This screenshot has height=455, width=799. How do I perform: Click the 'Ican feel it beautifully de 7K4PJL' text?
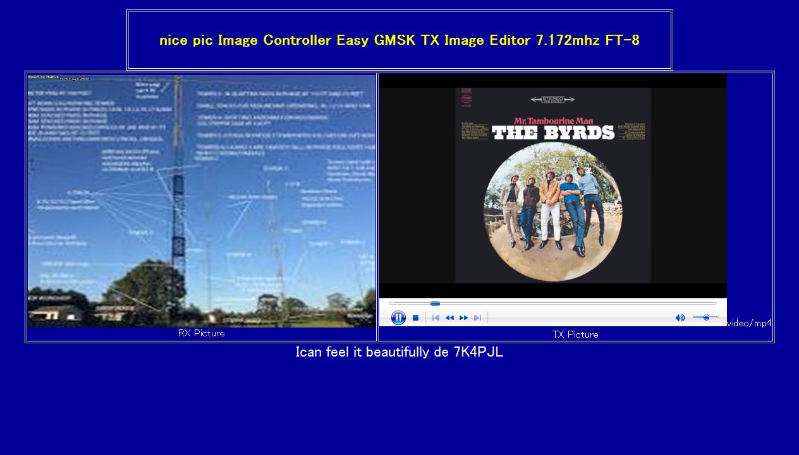399,352
